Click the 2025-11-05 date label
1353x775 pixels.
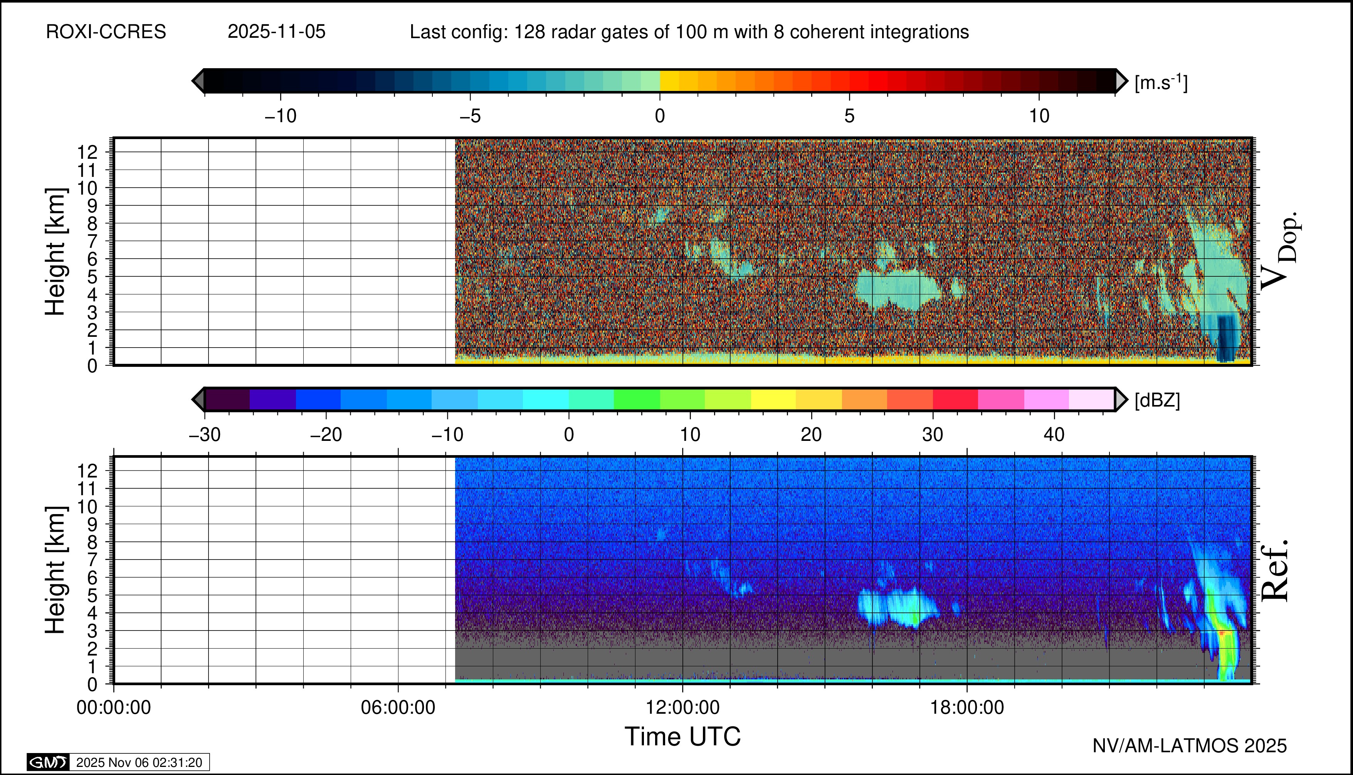[276, 32]
